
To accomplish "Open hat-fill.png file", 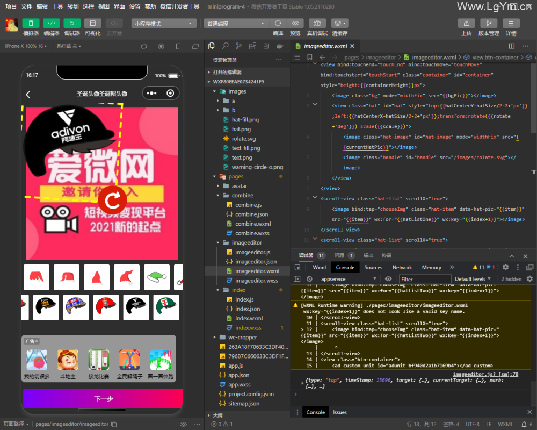I will click(x=245, y=120).
